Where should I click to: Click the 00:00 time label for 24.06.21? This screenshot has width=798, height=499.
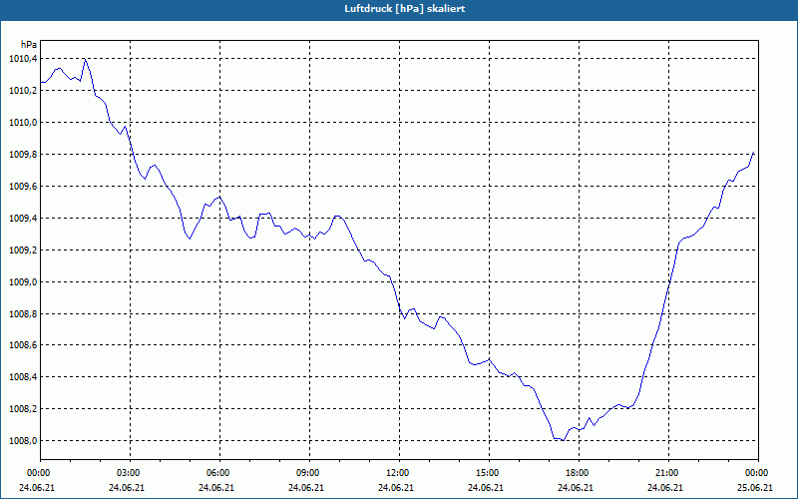pos(38,472)
